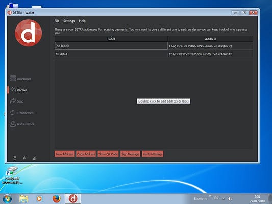Switch to the Dashboard page
The width and height of the screenshot is (272, 204).
pos(24,79)
